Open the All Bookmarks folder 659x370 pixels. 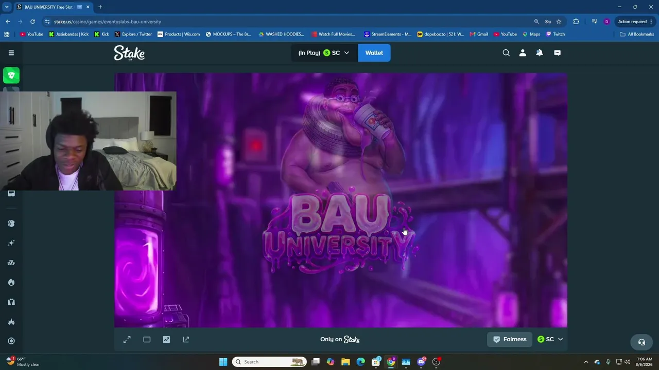[x=637, y=34]
